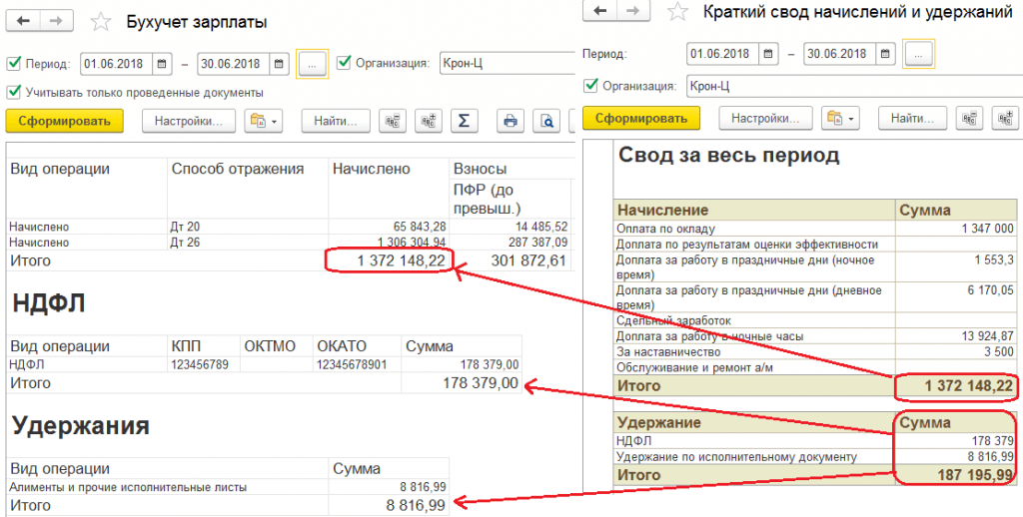Open report variants dropdown in Бухучет зарплаты
Viewport: 1023px width, 517px height.
click(265, 121)
